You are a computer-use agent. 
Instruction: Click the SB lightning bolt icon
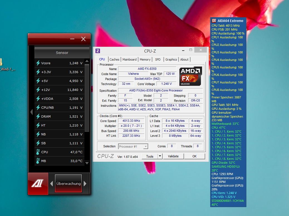tap(38, 143)
